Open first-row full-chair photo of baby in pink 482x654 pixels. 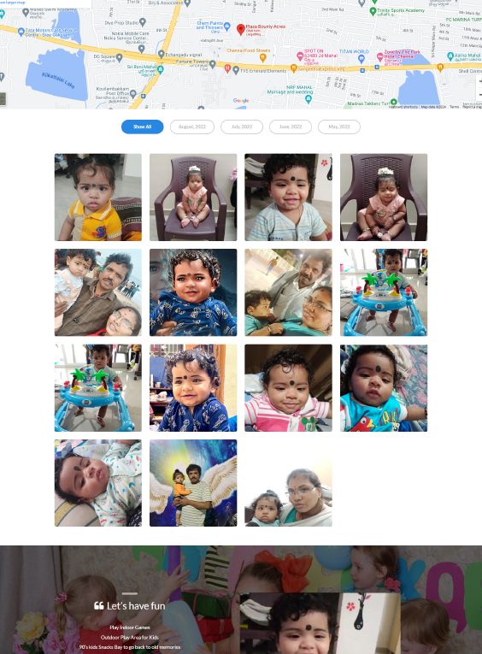pyautogui.click(x=193, y=197)
